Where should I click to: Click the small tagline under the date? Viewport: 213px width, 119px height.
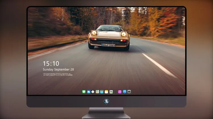pyautogui.click(x=58, y=74)
